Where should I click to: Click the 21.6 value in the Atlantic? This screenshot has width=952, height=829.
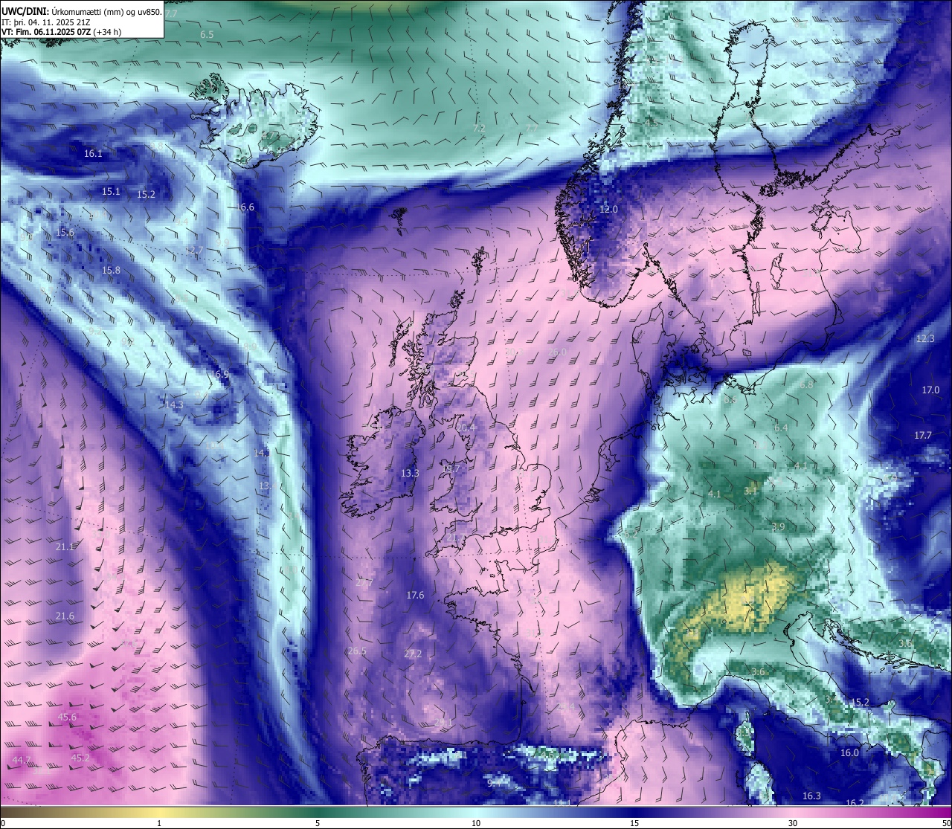65,616
